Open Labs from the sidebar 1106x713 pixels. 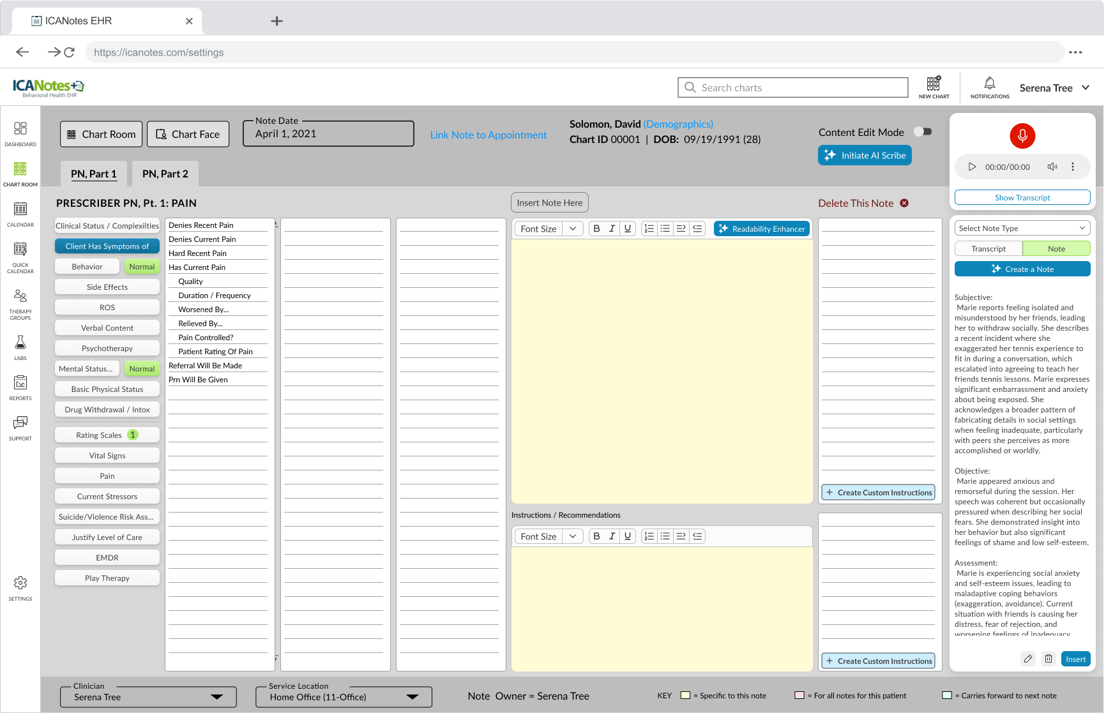pyautogui.click(x=20, y=348)
